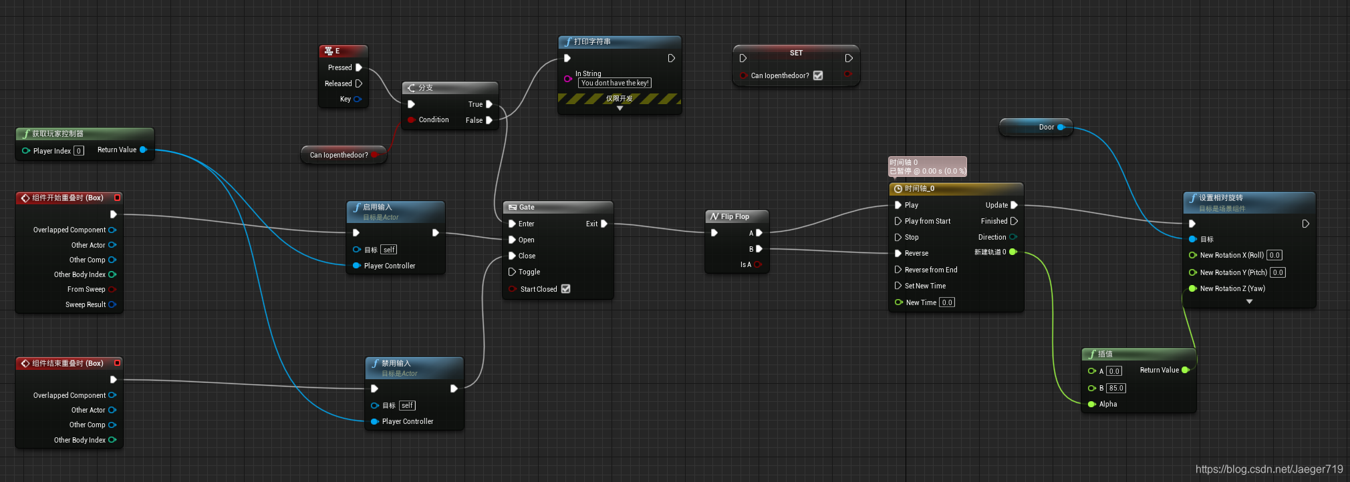The height and width of the screenshot is (482, 1350).
Task: Click Sweep Result pin on begin overlap event
Action: click(x=112, y=304)
